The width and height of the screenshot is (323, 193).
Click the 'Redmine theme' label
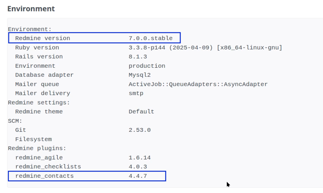[x=39, y=112]
